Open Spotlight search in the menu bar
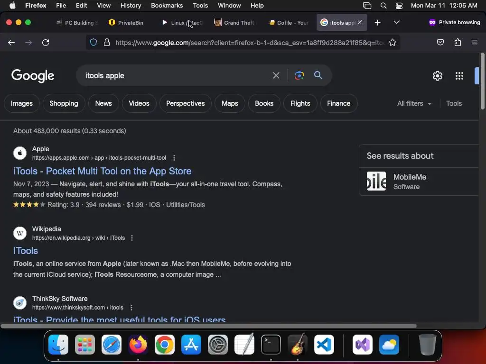The width and height of the screenshot is (486, 364). [x=383, y=6]
